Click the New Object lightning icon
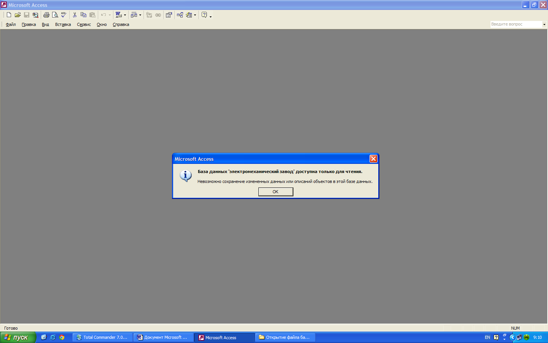The image size is (548, 343). (x=189, y=15)
